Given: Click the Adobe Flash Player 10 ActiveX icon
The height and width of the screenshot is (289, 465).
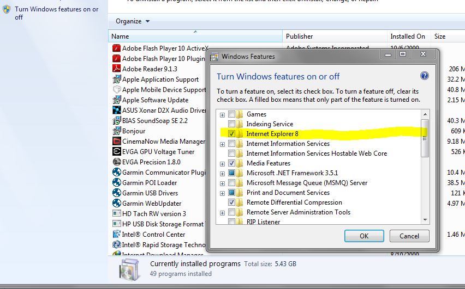Looking at the screenshot, I should point(117,48).
